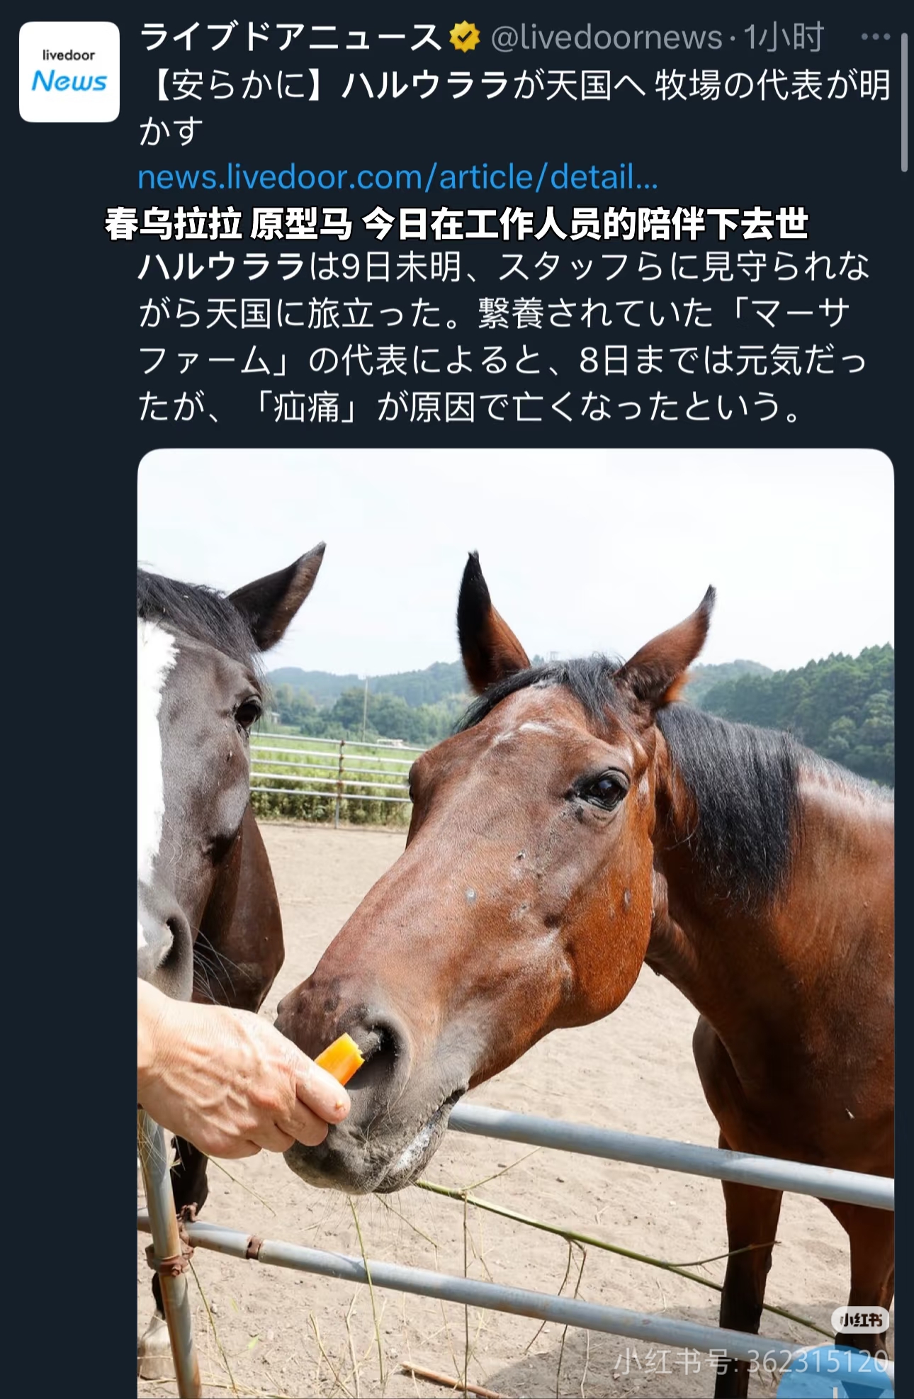Tap the 小红书 logo watermark
Image resolution: width=914 pixels, height=1399 pixels.
tap(860, 1320)
